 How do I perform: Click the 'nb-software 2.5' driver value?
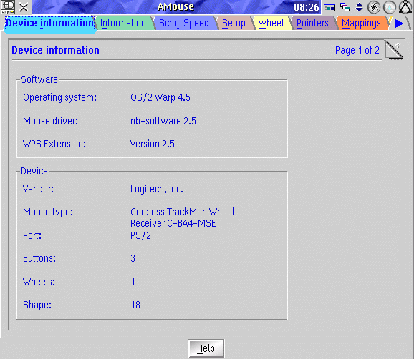click(x=163, y=121)
